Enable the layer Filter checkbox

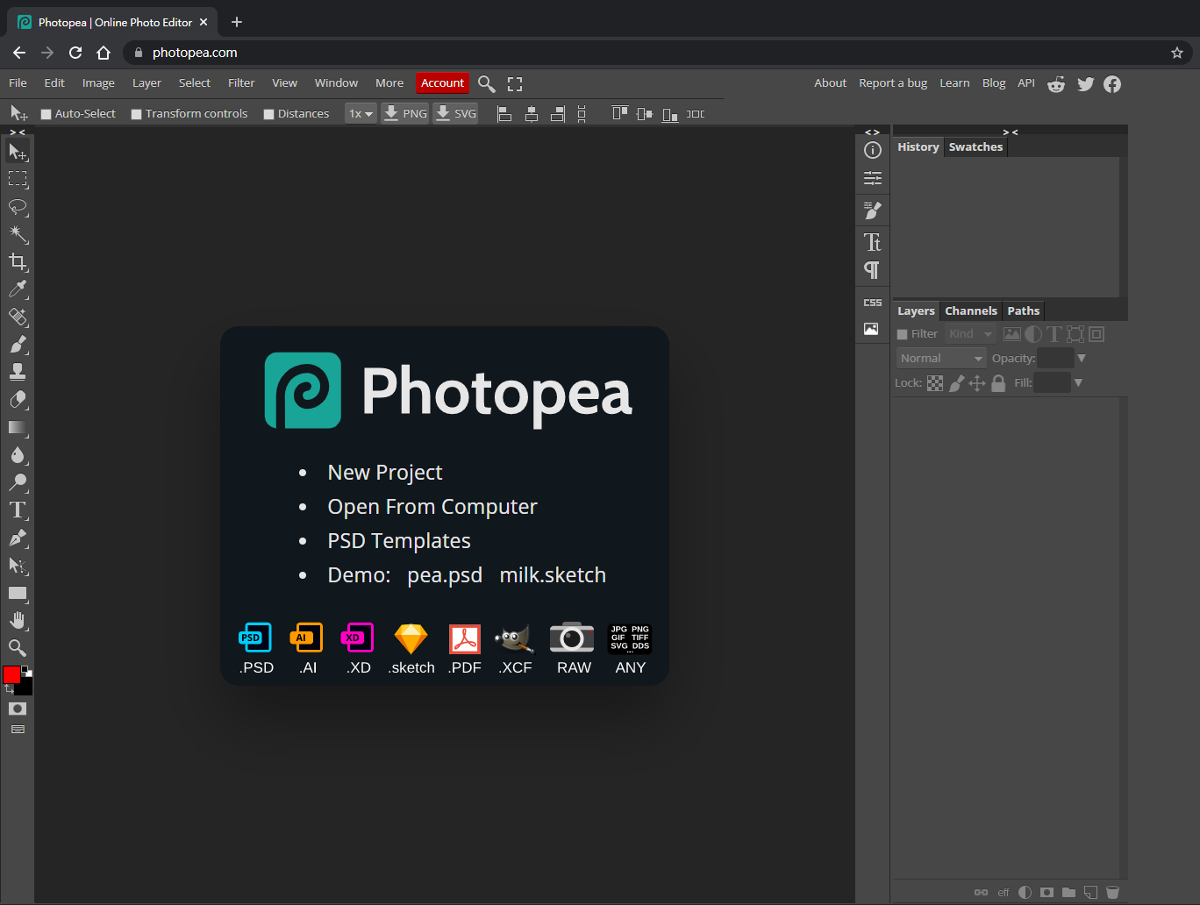(902, 334)
